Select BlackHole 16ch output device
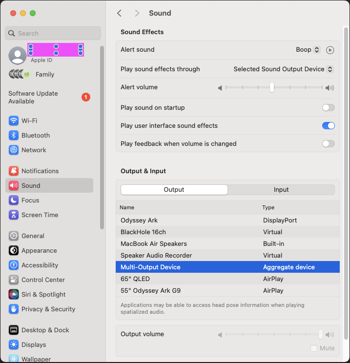350x363 pixels. click(227, 232)
